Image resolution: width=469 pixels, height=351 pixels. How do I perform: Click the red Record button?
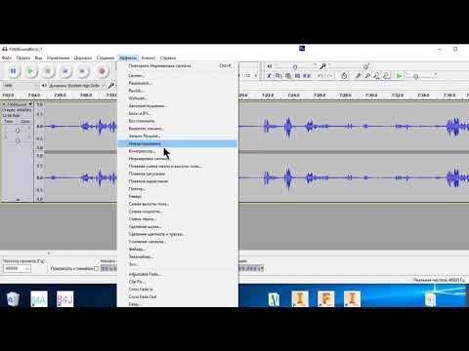(102, 71)
